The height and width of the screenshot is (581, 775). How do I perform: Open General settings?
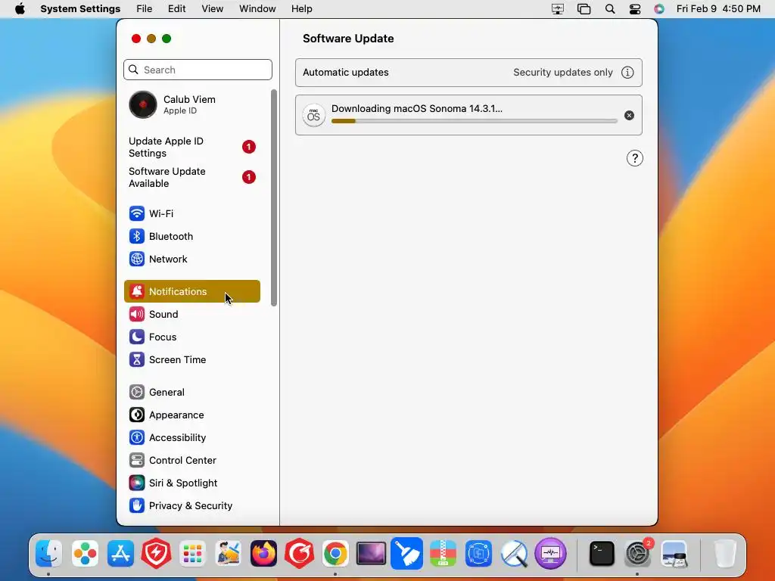191,393
